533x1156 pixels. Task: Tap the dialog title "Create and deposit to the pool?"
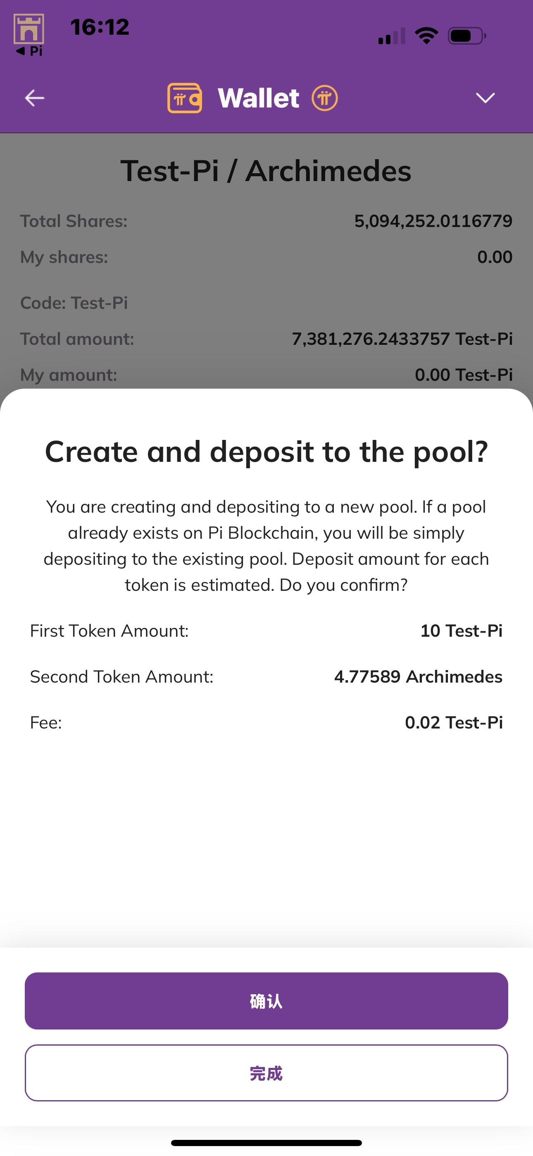click(266, 451)
